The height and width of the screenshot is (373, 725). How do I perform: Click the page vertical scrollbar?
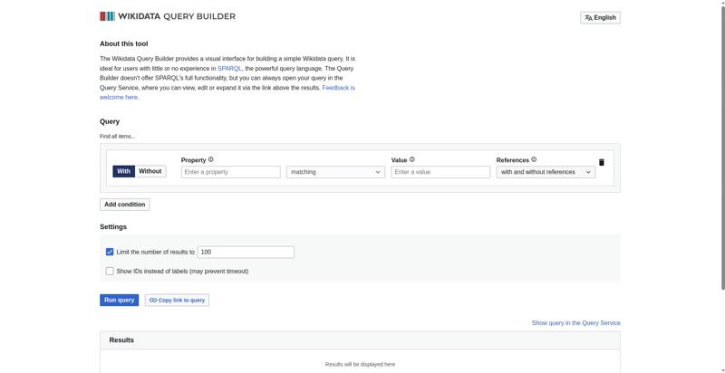721,148
